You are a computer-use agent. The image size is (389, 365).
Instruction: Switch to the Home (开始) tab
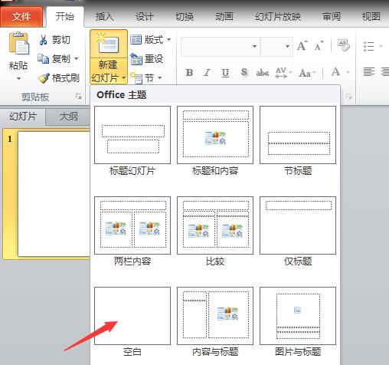tap(65, 17)
